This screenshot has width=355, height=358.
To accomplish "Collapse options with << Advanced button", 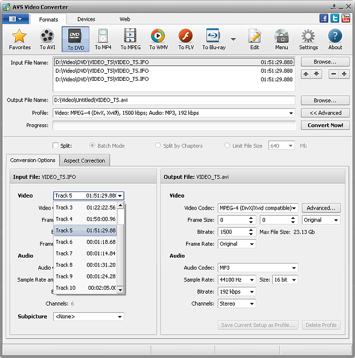I will [x=325, y=113].
